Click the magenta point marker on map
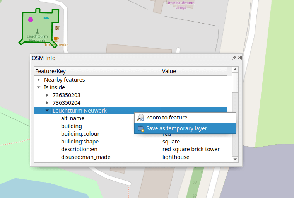294x198 pixels. (x=31, y=19)
